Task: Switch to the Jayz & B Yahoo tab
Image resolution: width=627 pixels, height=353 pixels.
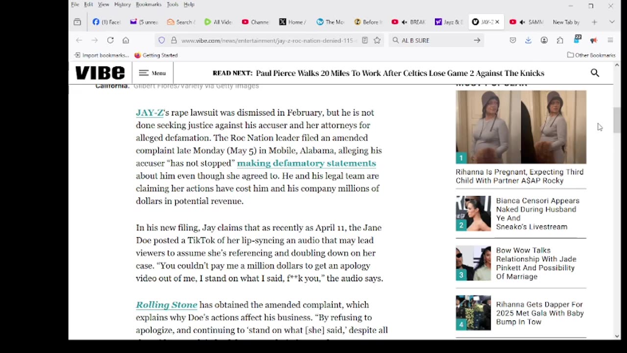Action: 449,22
